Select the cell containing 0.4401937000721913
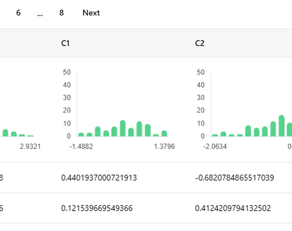This screenshot has width=292, height=231. 99,178
